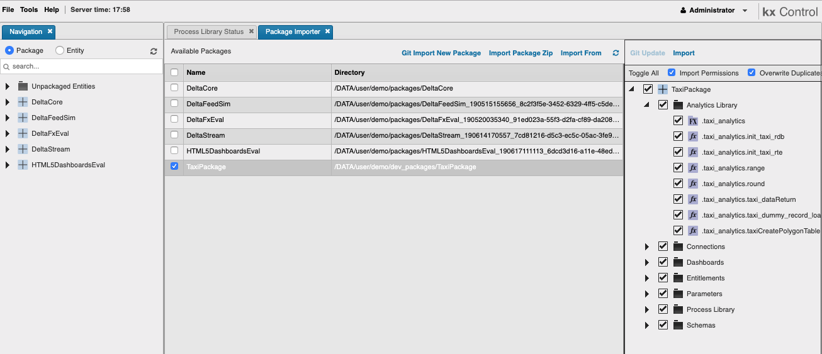This screenshot has height=354, width=822.
Task: Click the DeltaStream package icon in Navigation
Action: tap(23, 149)
